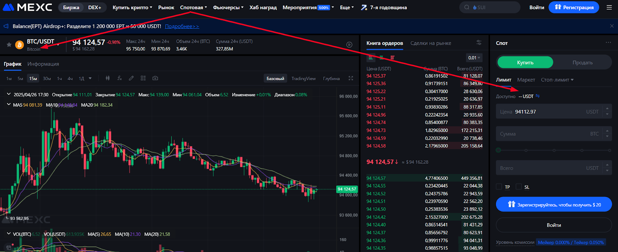Select the Лимит order tab
Screen dimensions: 618x252
[504, 80]
